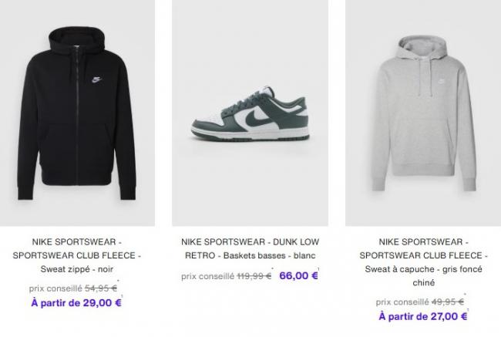Screen dimensions: 501x337
Task: Click the 66,00 € sale price
Action: [x=298, y=275]
